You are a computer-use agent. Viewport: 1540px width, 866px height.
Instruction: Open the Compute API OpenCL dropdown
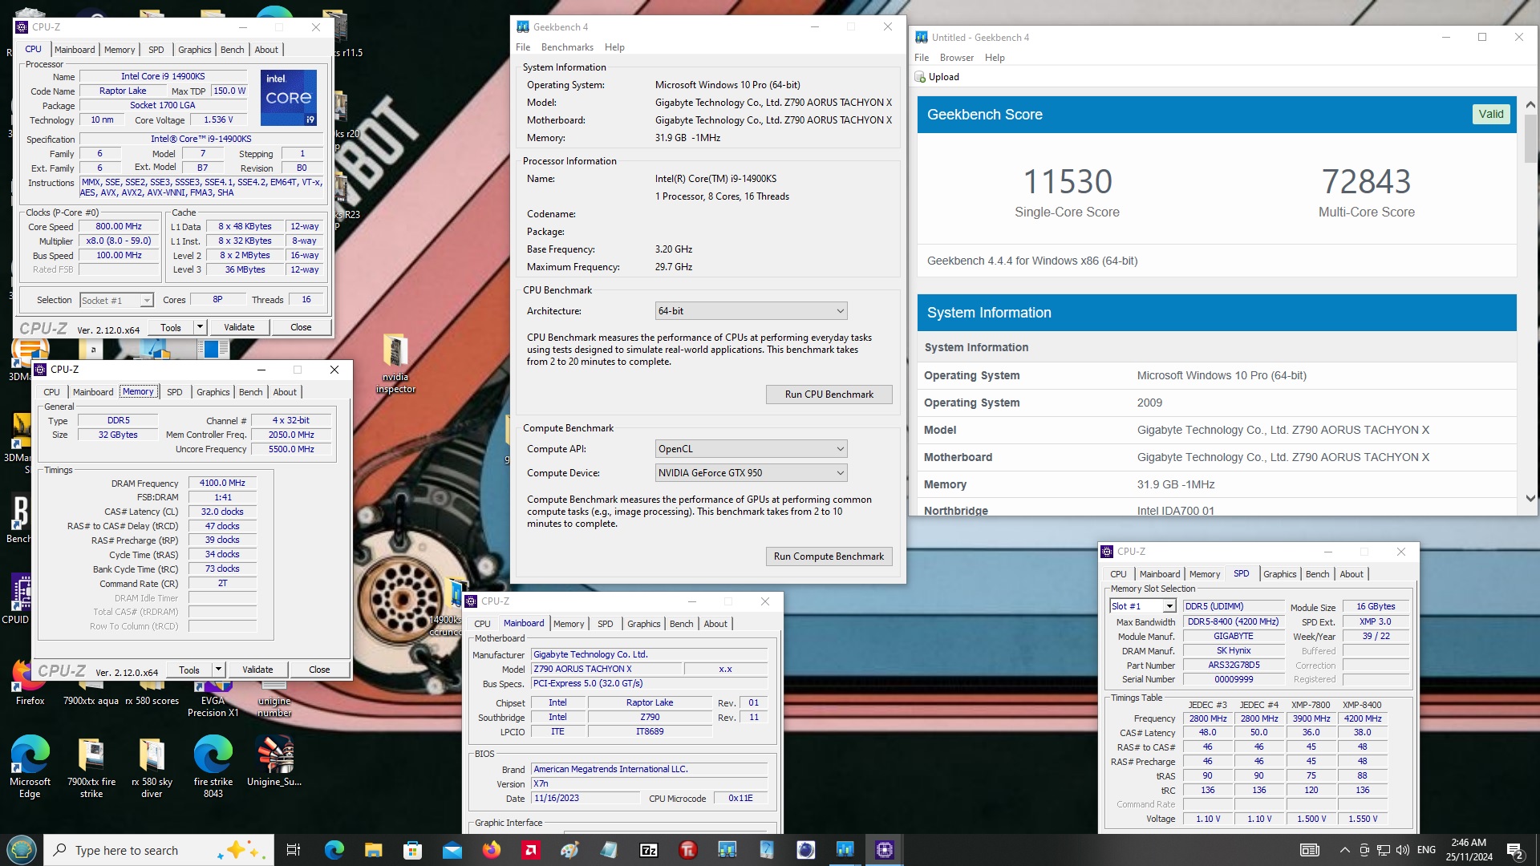click(x=751, y=449)
